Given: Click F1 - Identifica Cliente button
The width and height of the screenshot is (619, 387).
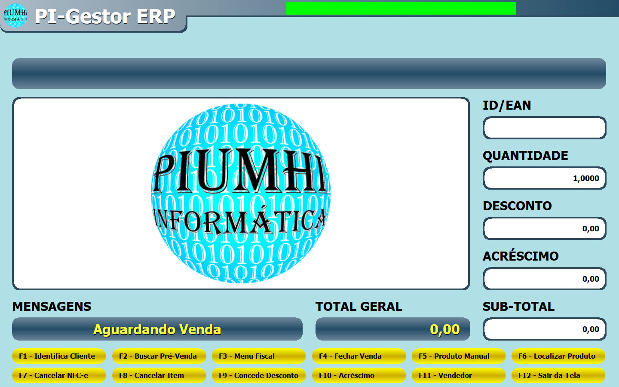Looking at the screenshot, I should [59, 356].
